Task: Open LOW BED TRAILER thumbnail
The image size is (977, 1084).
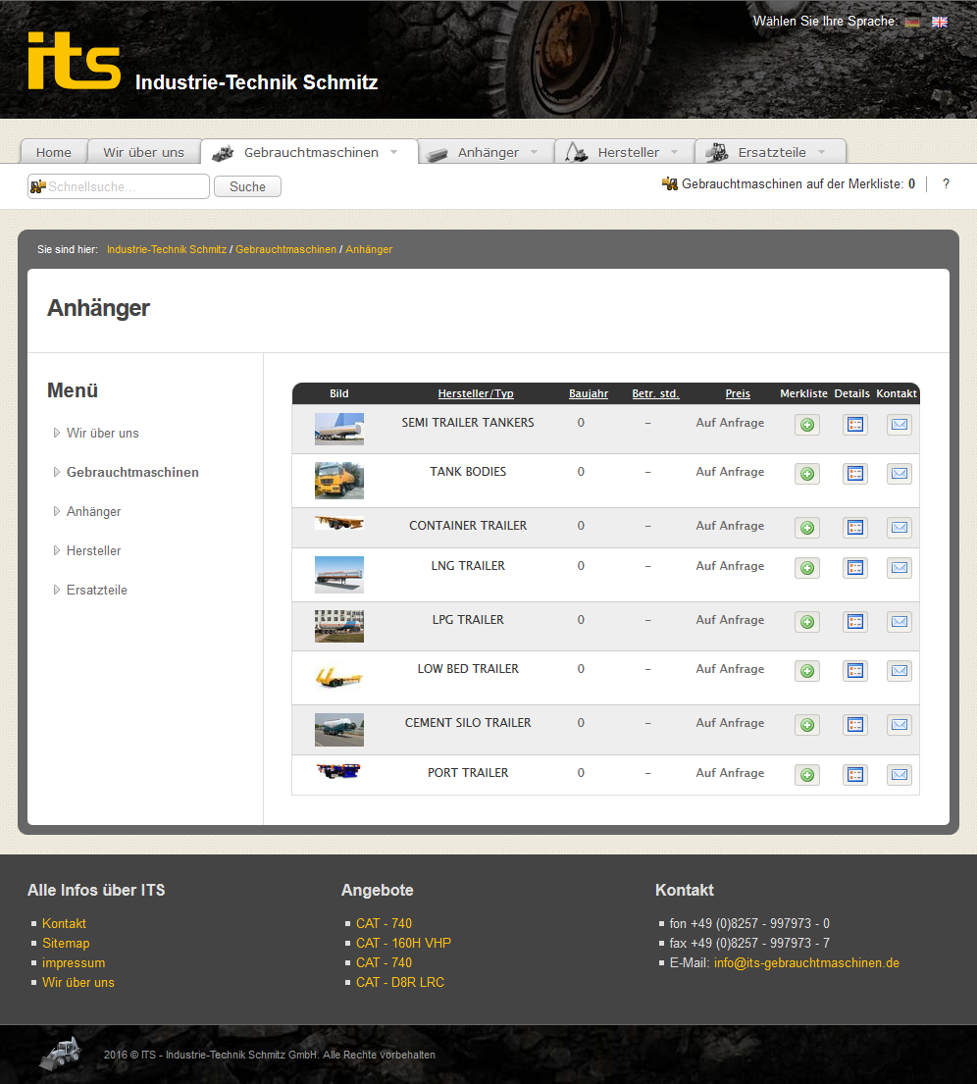Action: point(338,677)
